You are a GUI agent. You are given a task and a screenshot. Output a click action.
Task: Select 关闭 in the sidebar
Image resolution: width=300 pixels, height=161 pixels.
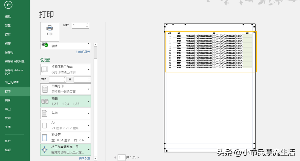(8, 127)
